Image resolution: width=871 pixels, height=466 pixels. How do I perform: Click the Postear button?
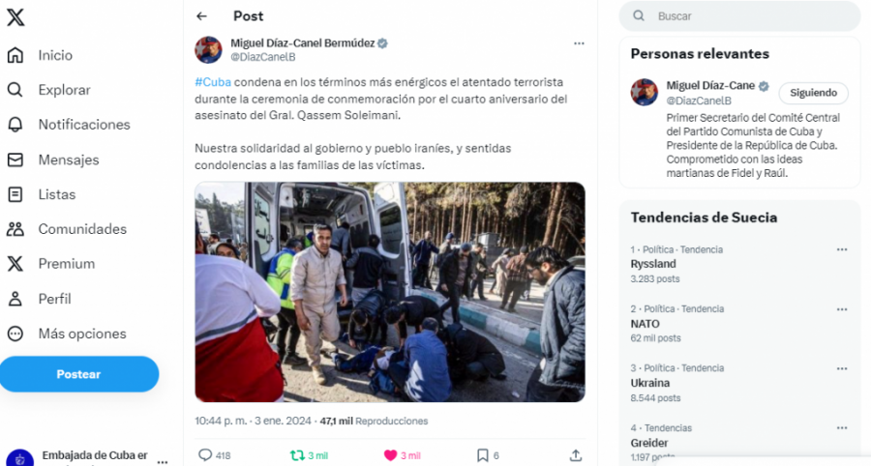(x=79, y=374)
